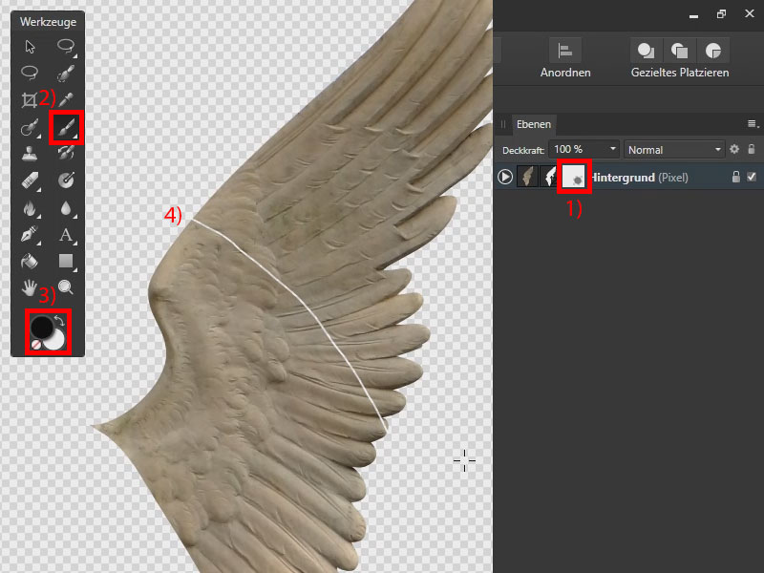Choose the lasso tool above the Crop tool
Screen dimensions: 764x573
point(30,73)
